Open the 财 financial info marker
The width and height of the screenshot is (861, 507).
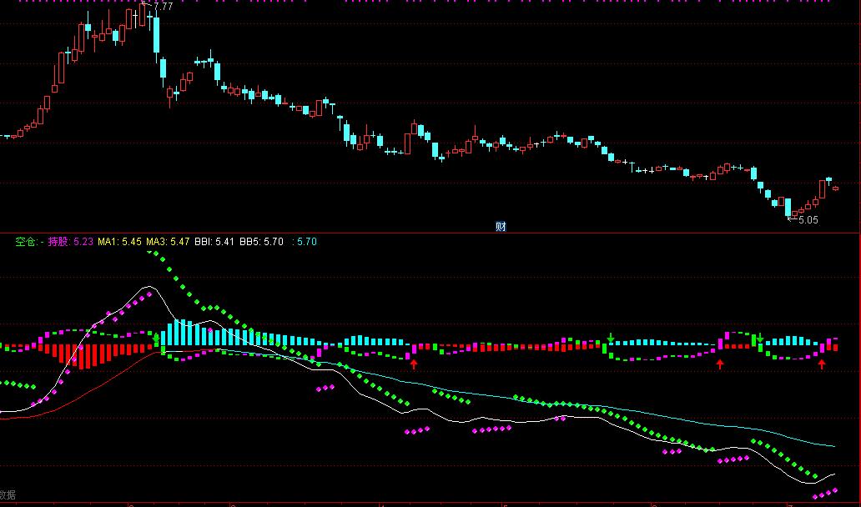click(501, 227)
